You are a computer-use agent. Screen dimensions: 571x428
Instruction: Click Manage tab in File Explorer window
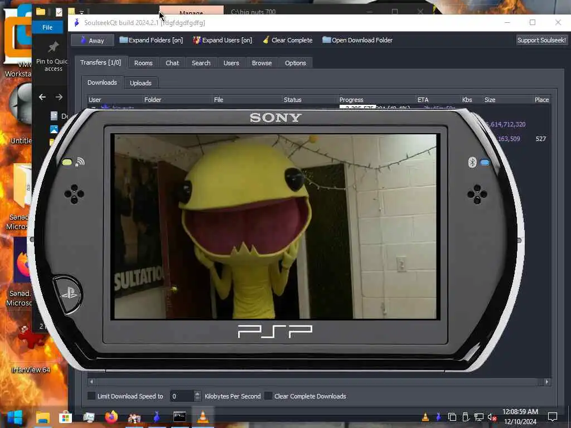tap(191, 11)
